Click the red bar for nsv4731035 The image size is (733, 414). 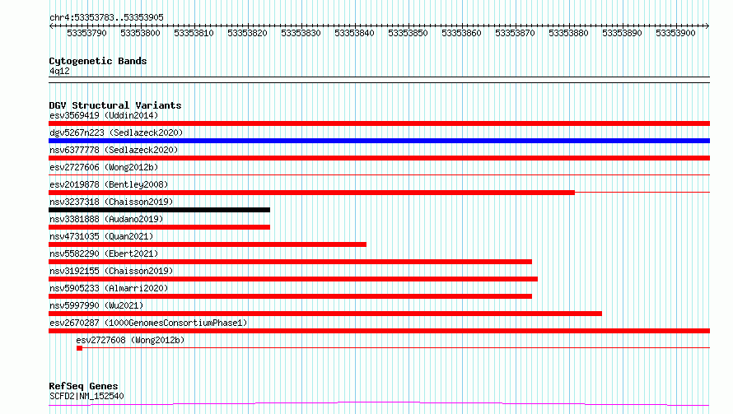point(208,244)
